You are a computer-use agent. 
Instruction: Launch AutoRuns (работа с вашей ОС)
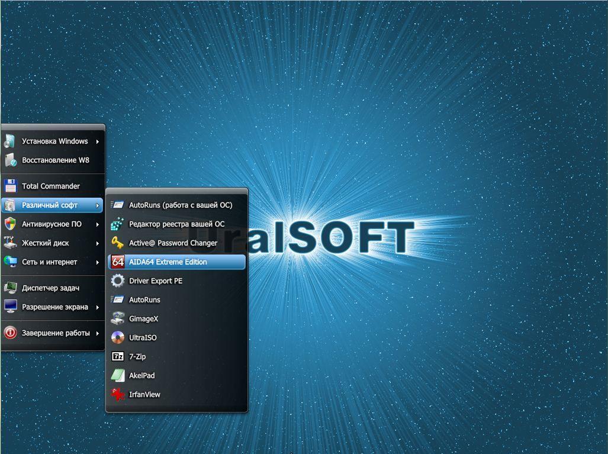pos(180,205)
